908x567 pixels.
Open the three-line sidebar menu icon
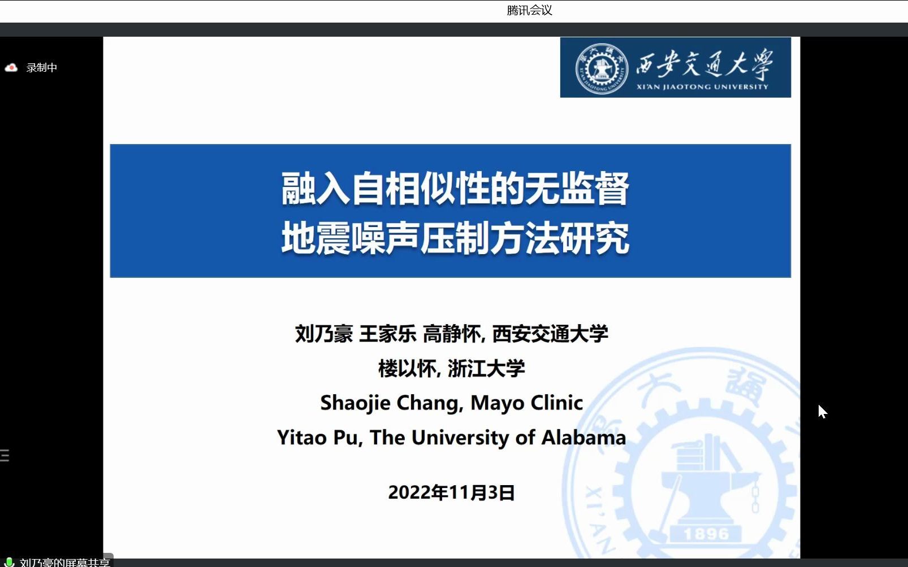5,455
